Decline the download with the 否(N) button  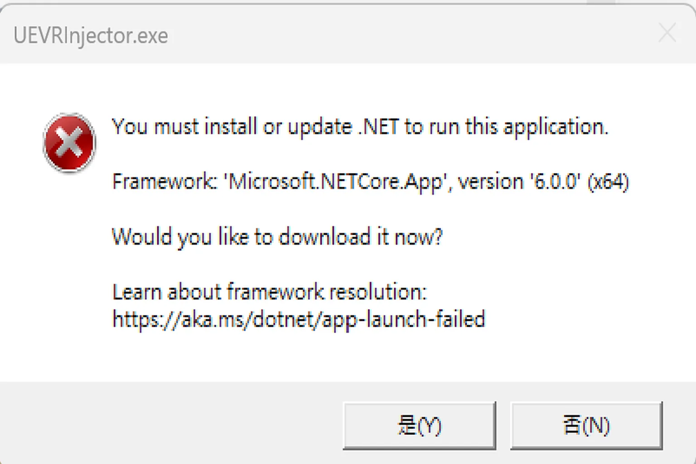pos(586,425)
